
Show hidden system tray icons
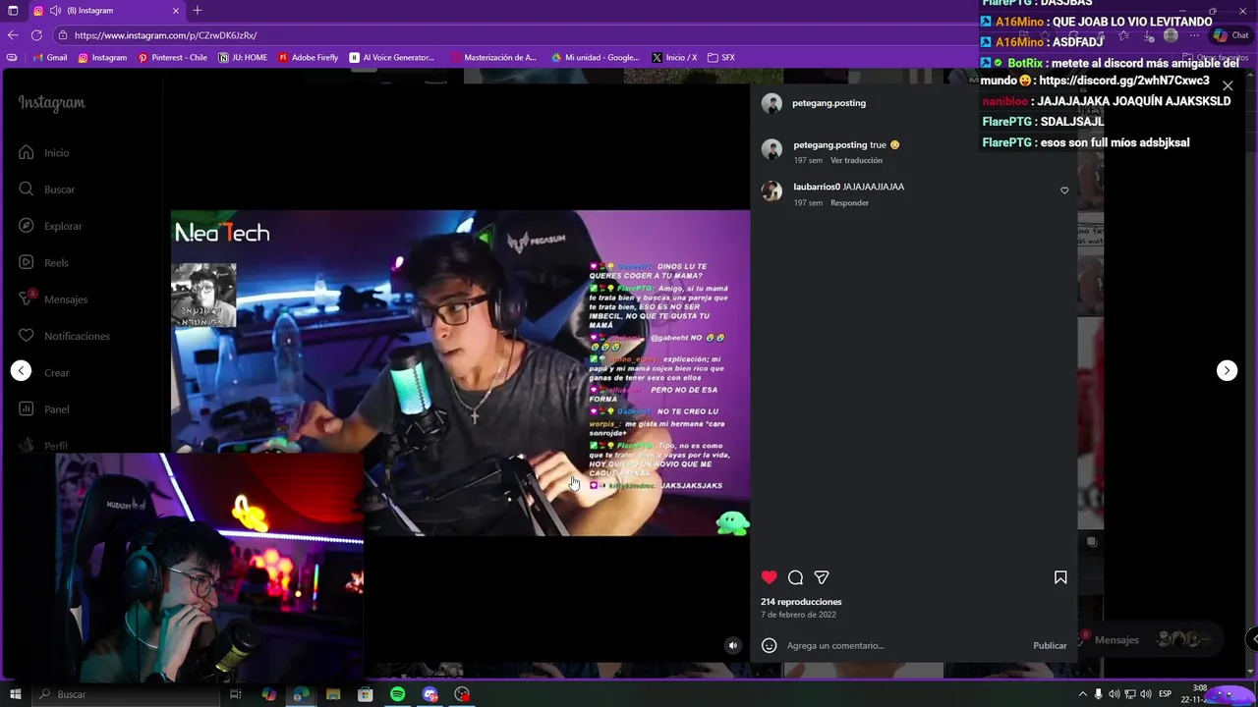point(1082,694)
